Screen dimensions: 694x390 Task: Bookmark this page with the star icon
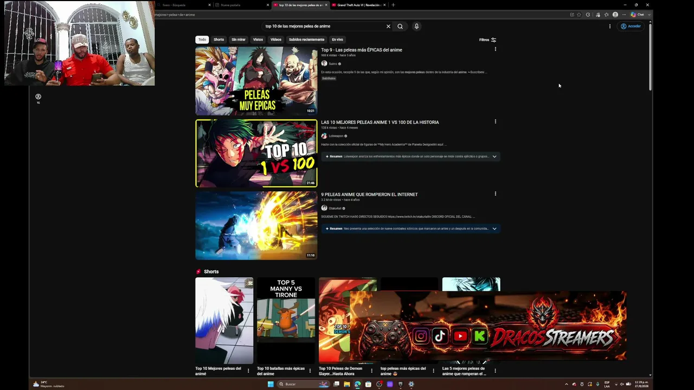579,15
